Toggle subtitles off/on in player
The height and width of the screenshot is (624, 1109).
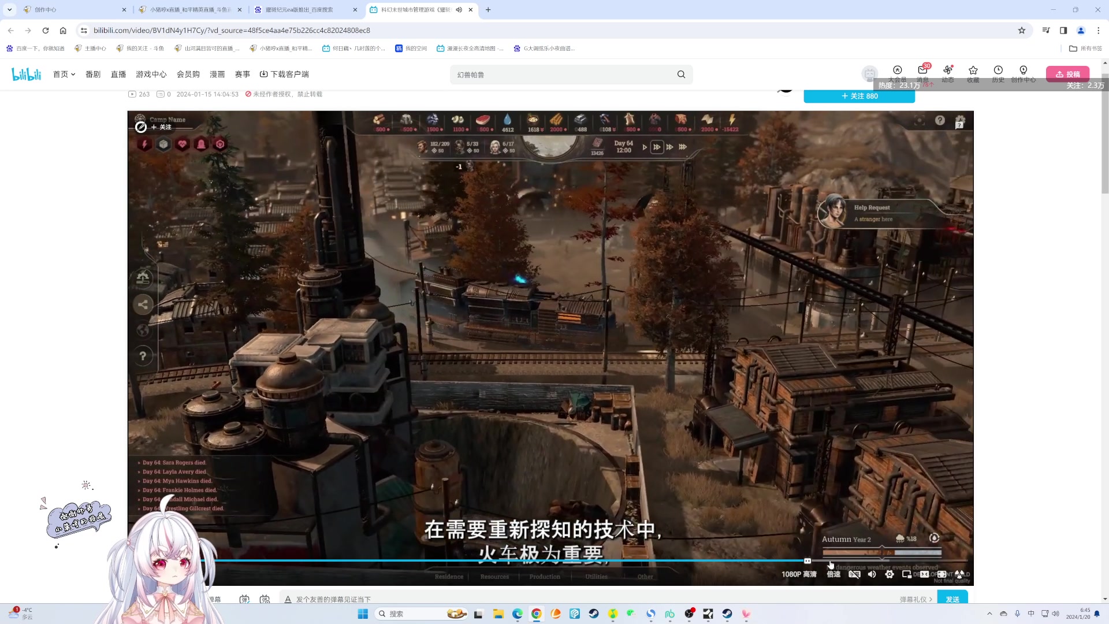pos(855,574)
